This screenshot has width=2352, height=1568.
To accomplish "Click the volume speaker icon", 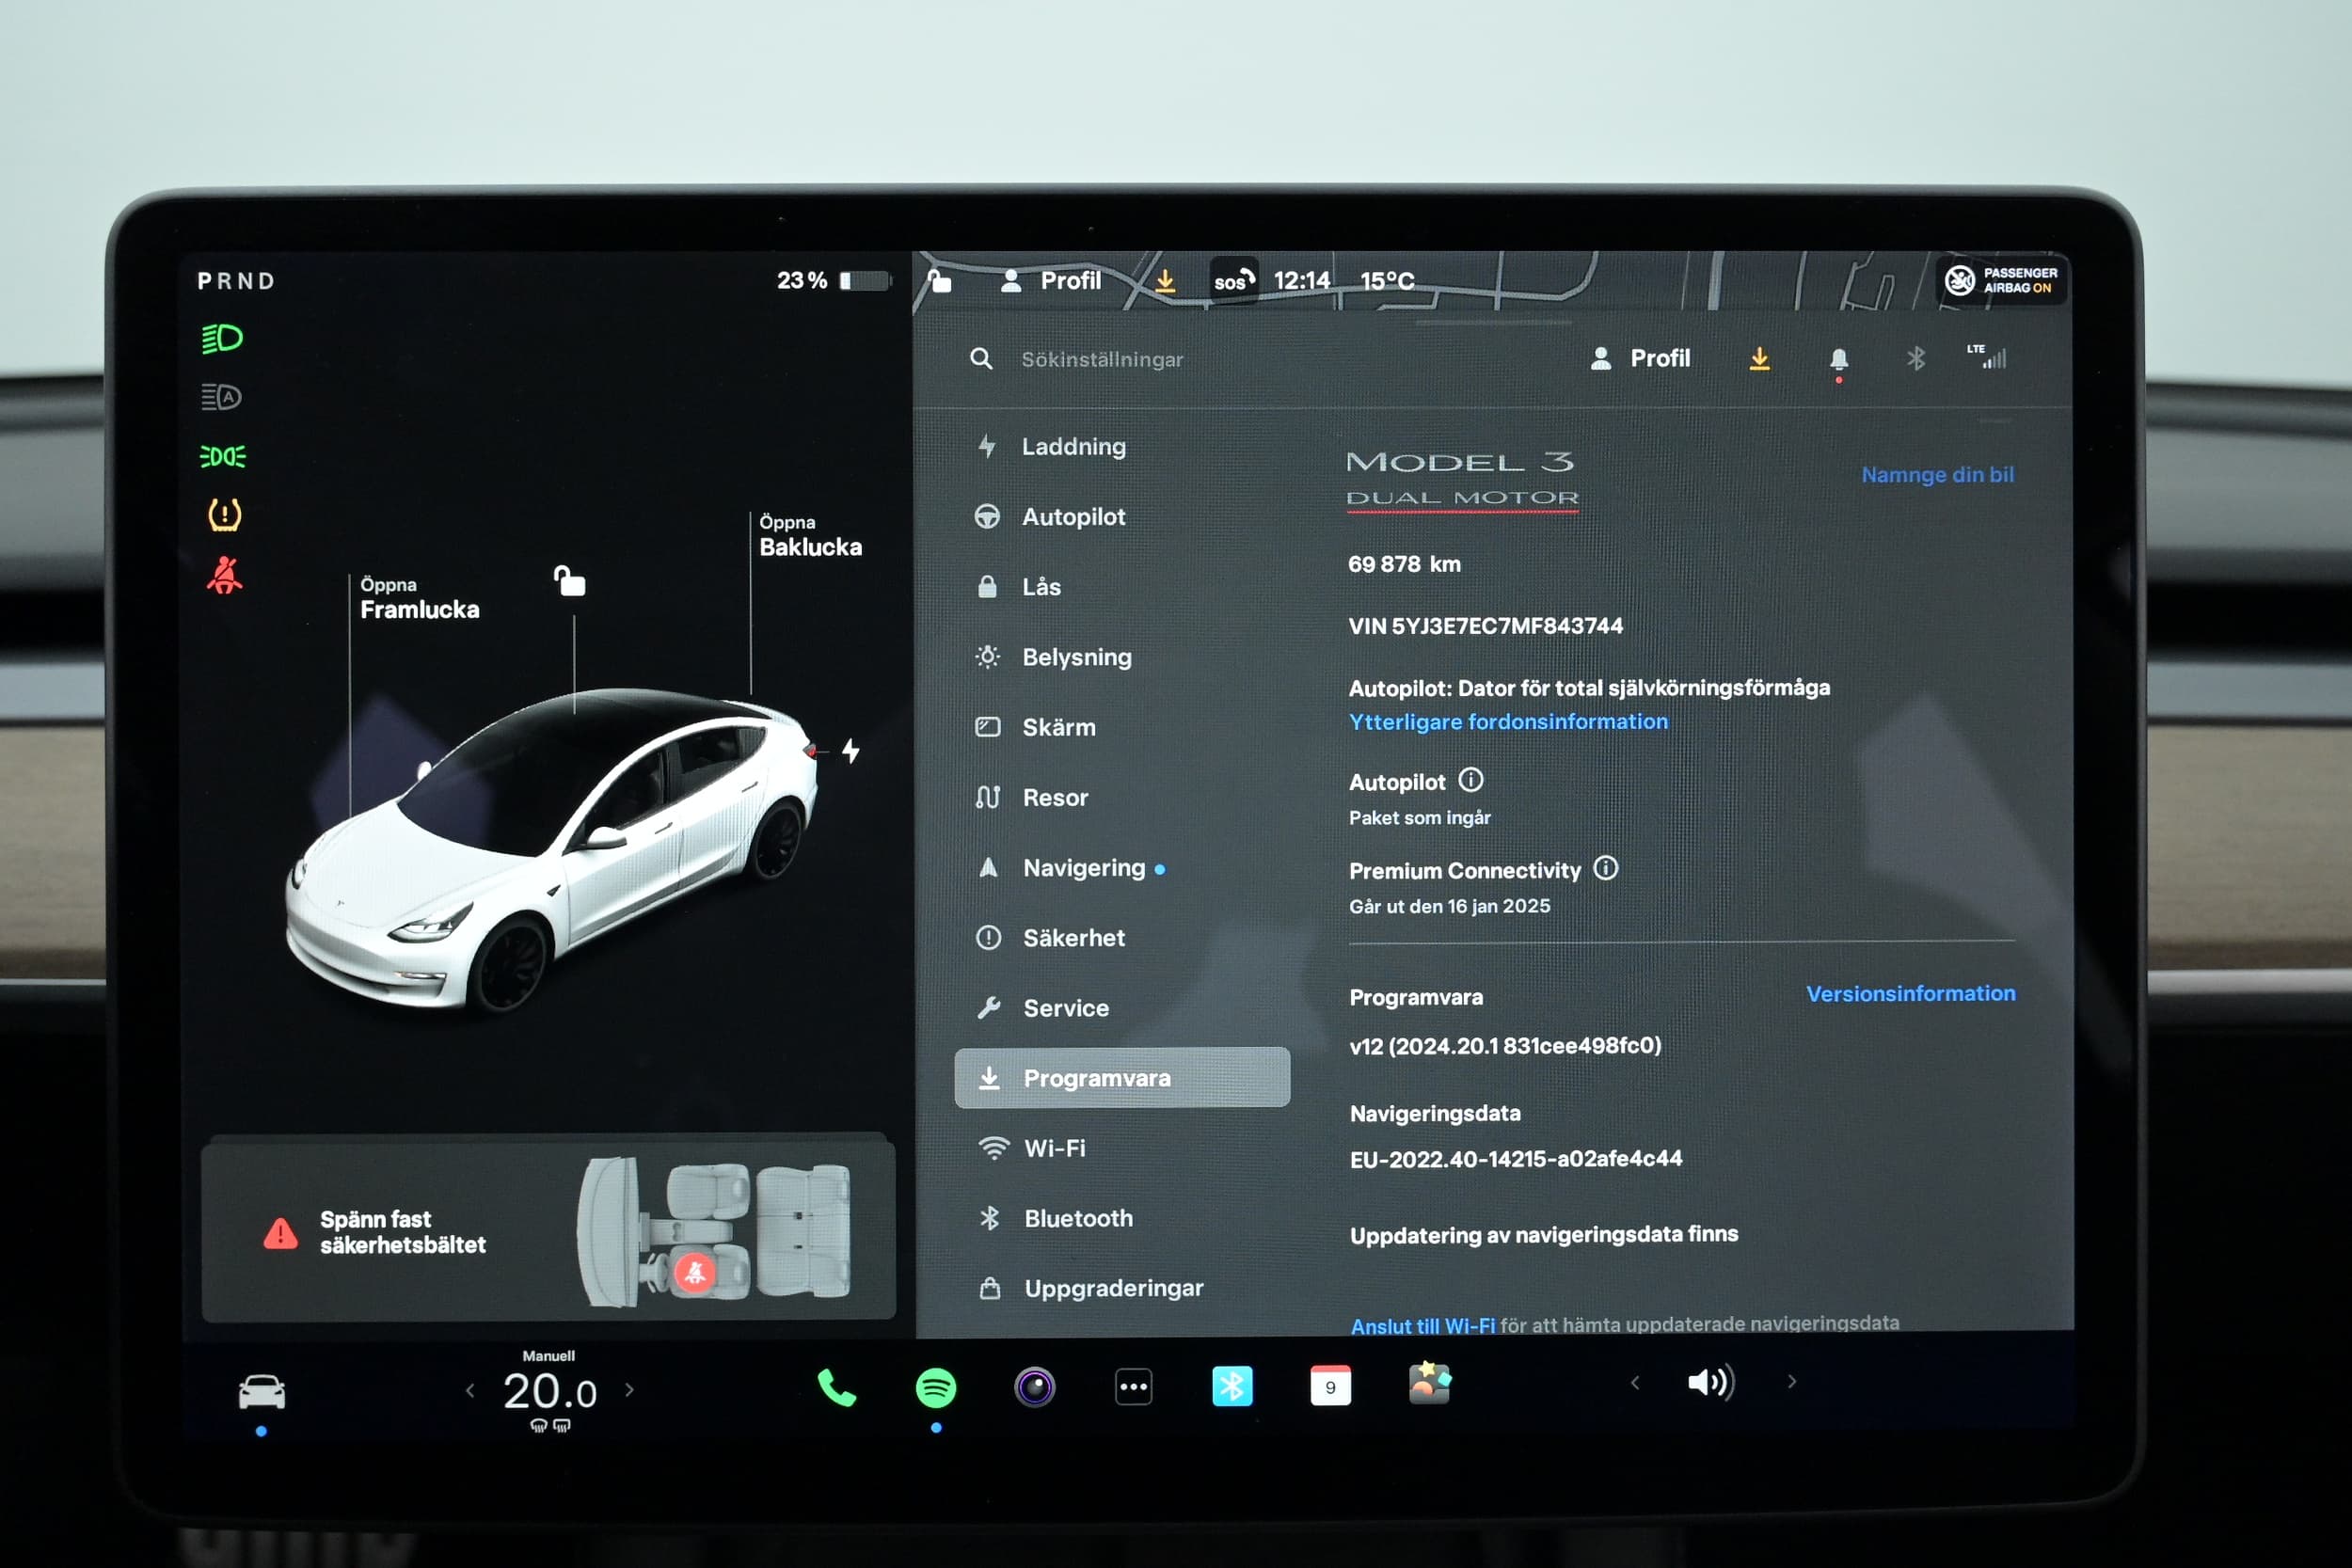I will [x=1711, y=1382].
